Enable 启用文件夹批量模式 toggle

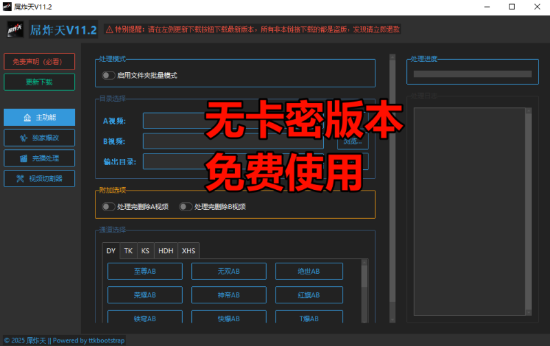click(109, 76)
